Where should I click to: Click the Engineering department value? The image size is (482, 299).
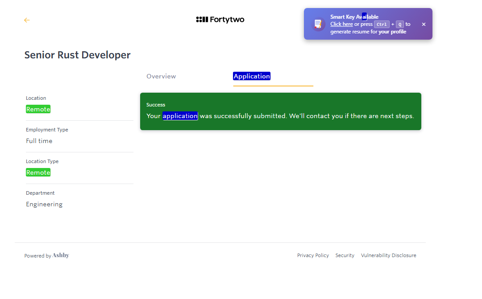point(44,204)
